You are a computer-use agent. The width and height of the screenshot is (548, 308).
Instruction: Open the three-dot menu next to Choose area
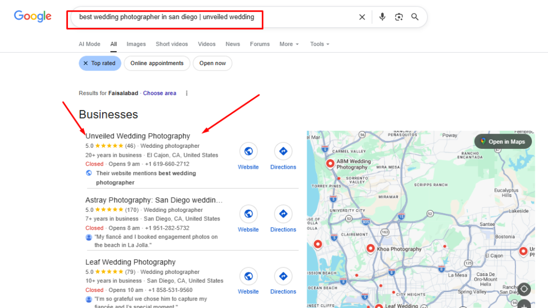(186, 93)
